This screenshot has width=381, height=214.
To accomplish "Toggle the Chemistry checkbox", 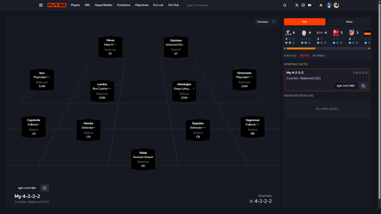I will pyautogui.click(x=274, y=22).
